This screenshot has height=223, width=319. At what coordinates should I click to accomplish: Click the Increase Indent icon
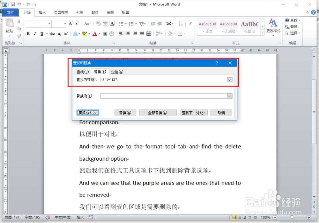159,24
